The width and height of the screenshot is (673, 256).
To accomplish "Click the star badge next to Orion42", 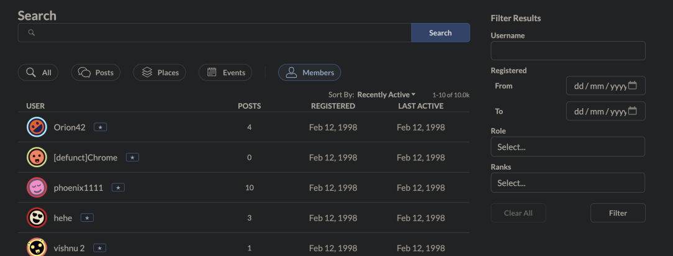I will [100, 127].
